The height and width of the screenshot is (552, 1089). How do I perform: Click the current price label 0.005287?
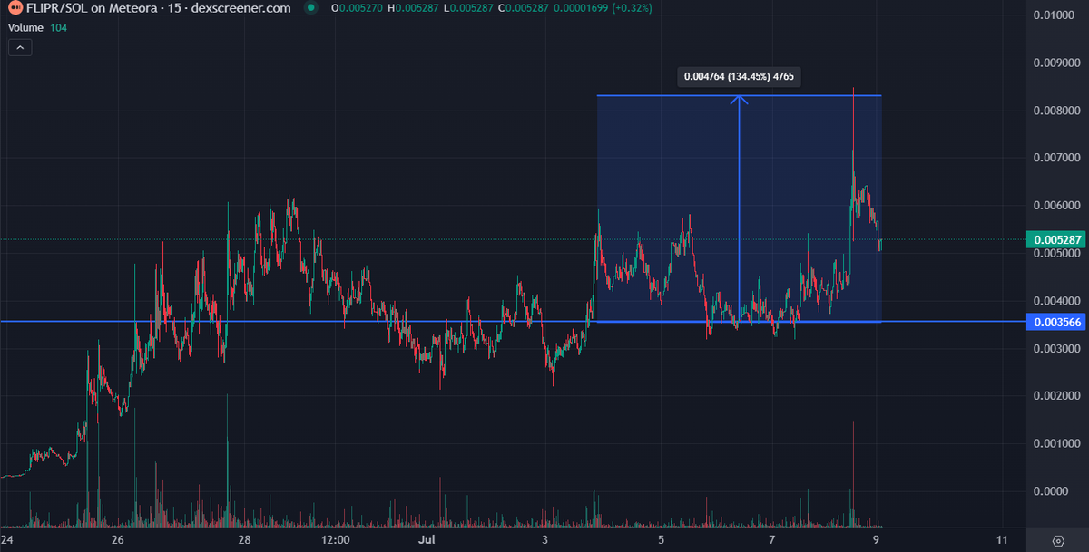(1055, 239)
